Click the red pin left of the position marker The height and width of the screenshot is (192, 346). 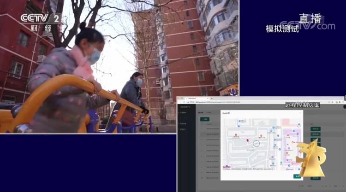click(236, 135)
